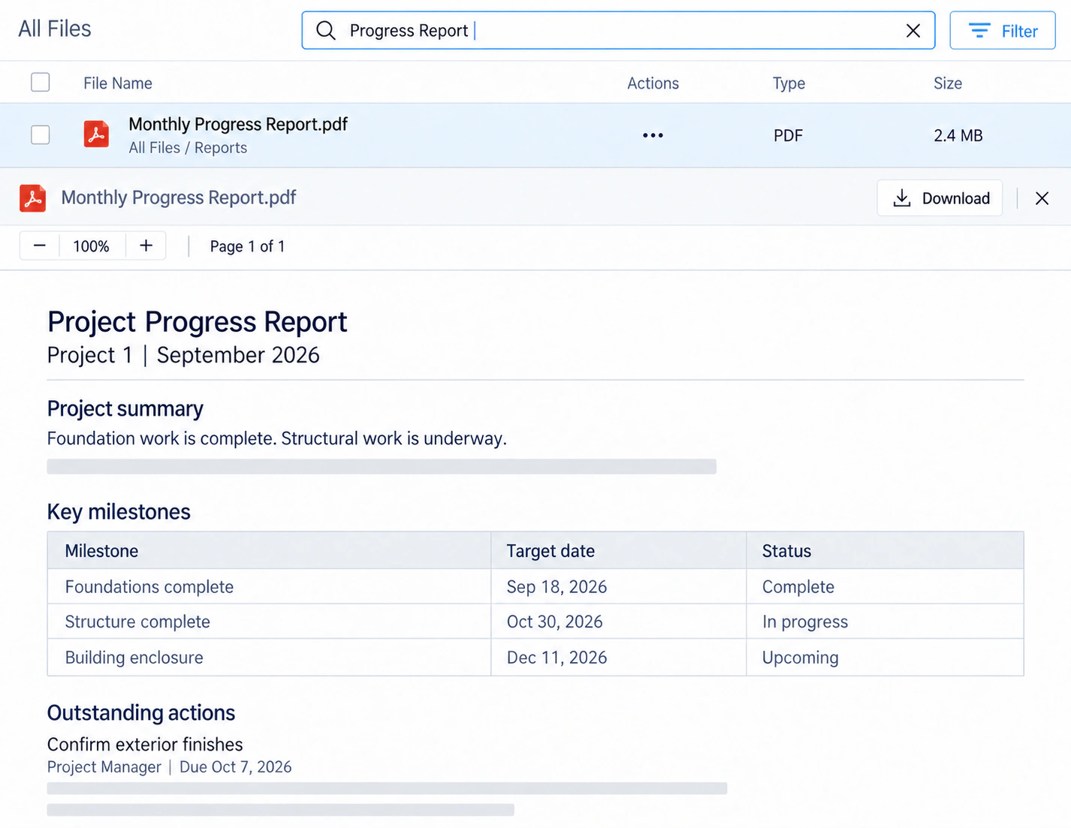Download the Monthly Progress Report
Viewport: 1071px width, 828px height.
(x=940, y=198)
